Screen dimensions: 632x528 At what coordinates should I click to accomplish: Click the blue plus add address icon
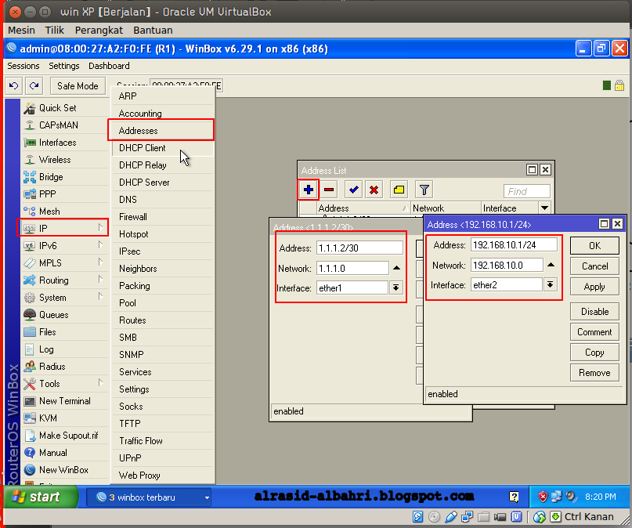click(x=309, y=190)
